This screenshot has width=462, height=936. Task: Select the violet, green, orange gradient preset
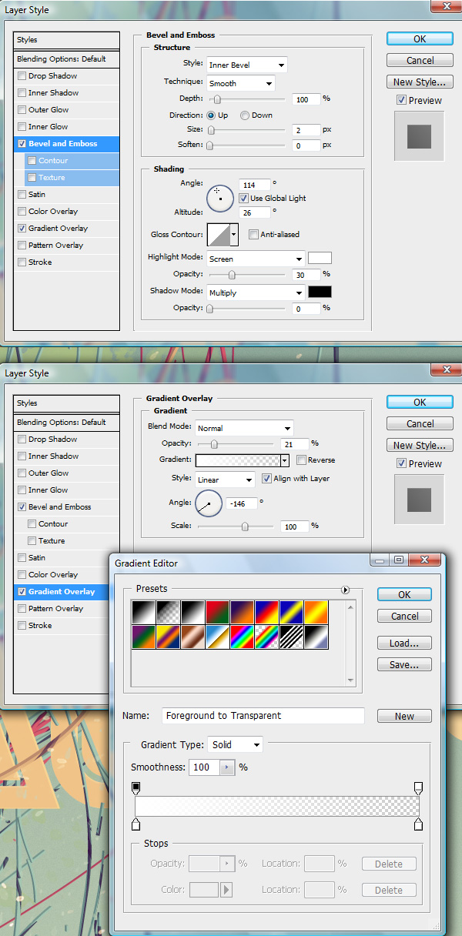pos(144,637)
